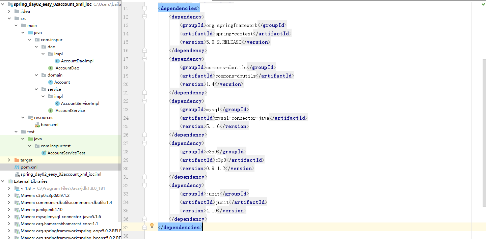Click mysql version 5.1.6 text
Viewport: 486px width, 239px height.
point(213,126)
